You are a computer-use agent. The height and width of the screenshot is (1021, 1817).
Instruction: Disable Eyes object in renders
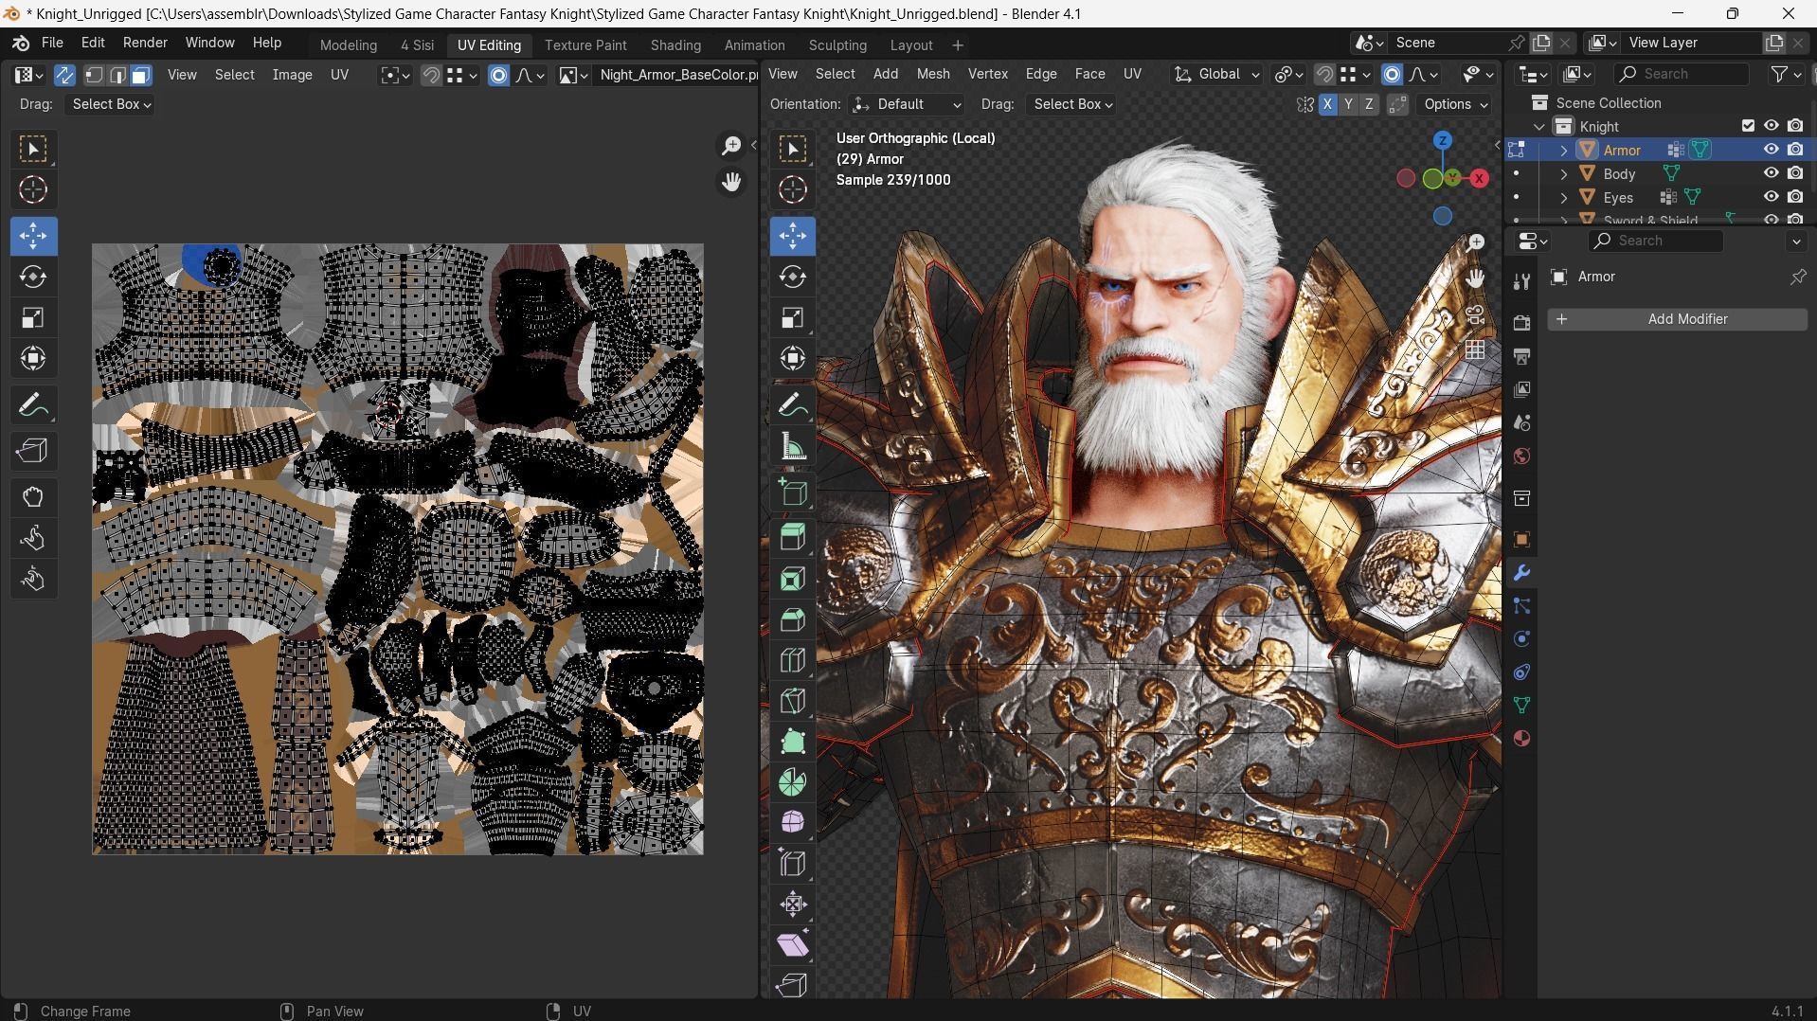point(1795,197)
